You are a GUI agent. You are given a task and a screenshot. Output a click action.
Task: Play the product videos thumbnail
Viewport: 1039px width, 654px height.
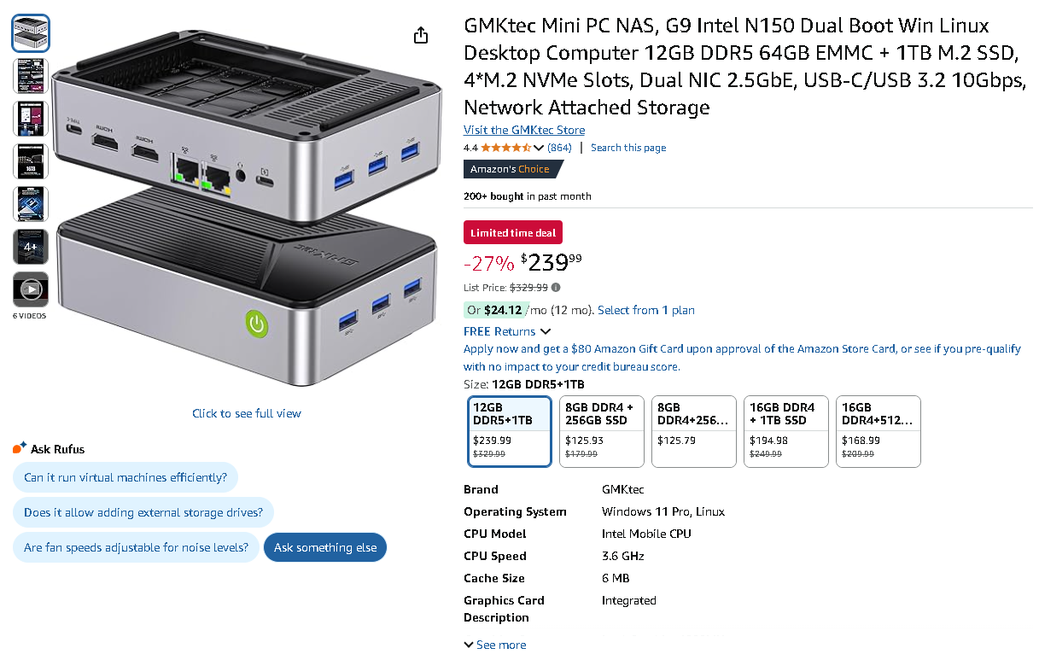31,289
